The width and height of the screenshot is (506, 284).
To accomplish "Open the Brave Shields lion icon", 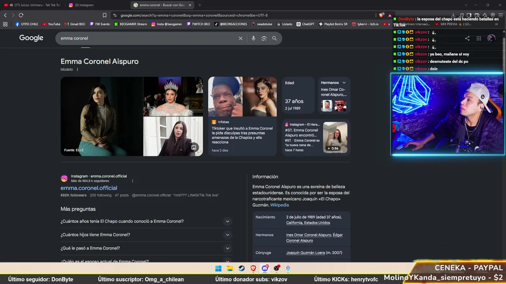I will pos(381,15).
